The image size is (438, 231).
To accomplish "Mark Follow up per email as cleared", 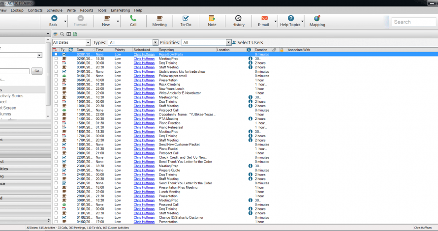I will pos(56,76).
